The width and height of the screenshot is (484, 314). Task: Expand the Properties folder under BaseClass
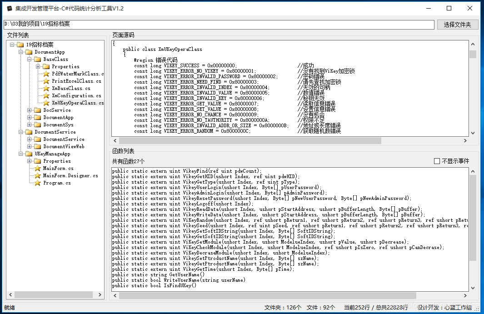coord(38,66)
